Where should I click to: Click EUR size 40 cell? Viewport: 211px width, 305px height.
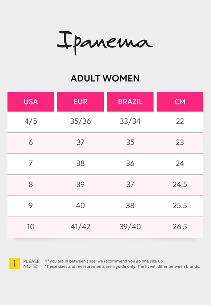click(80, 205)
